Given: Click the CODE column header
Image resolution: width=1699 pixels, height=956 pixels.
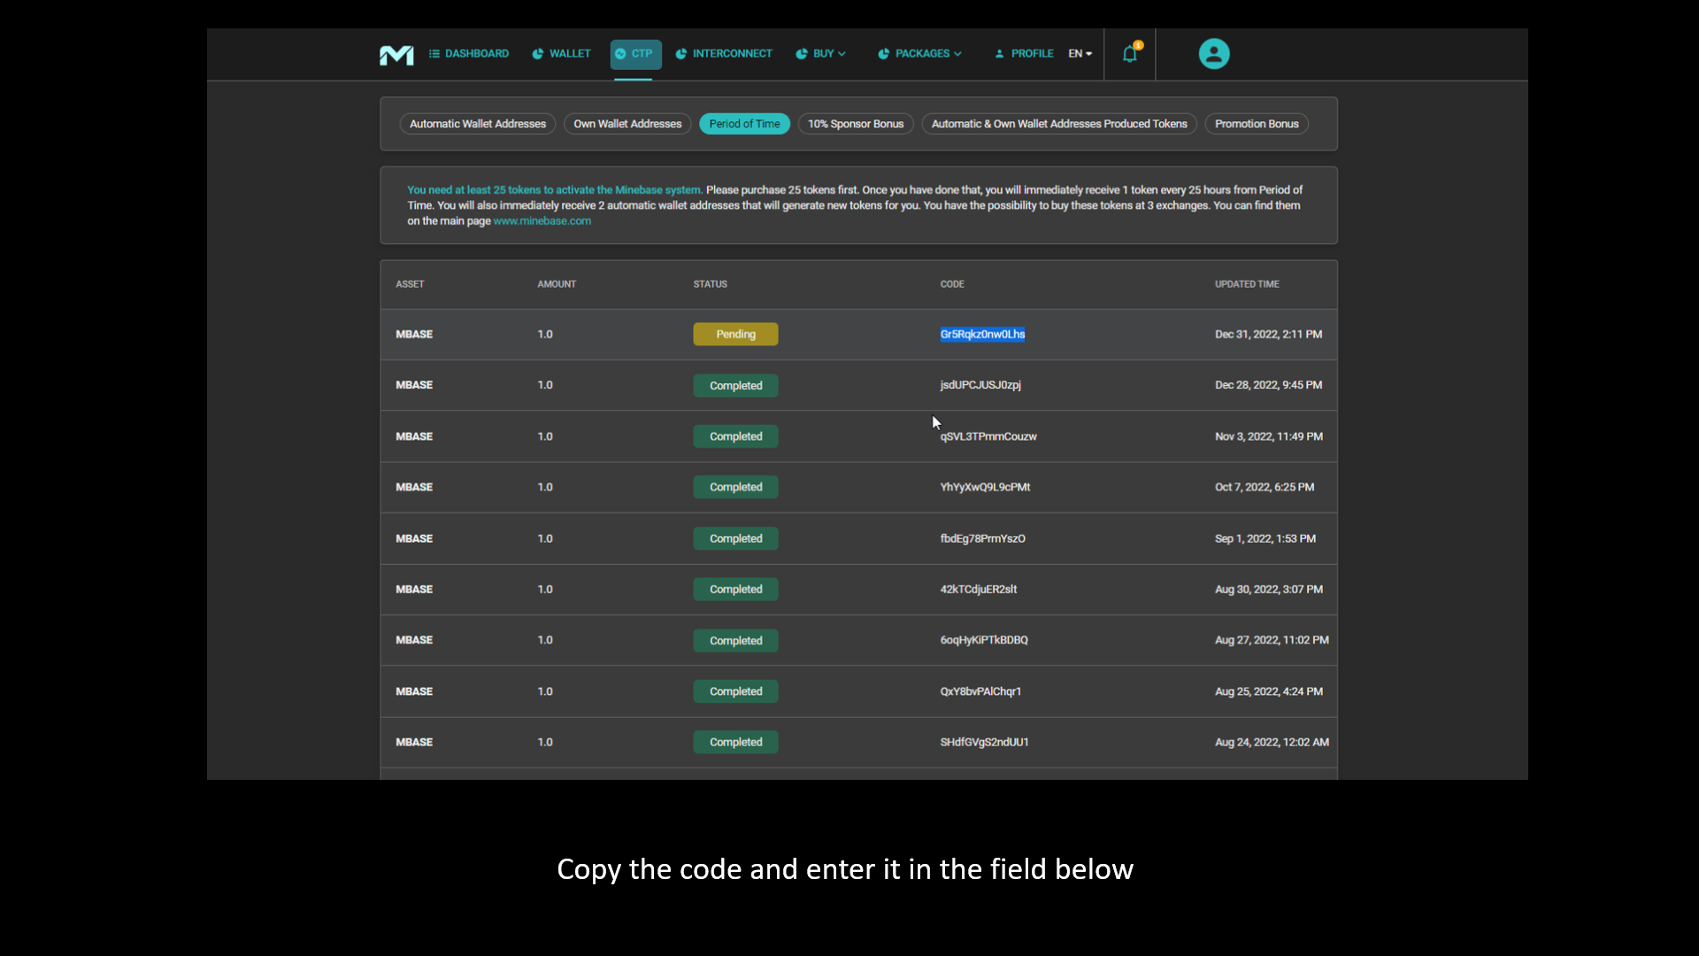Looking at the screenshot, I should tap(952, 284).
